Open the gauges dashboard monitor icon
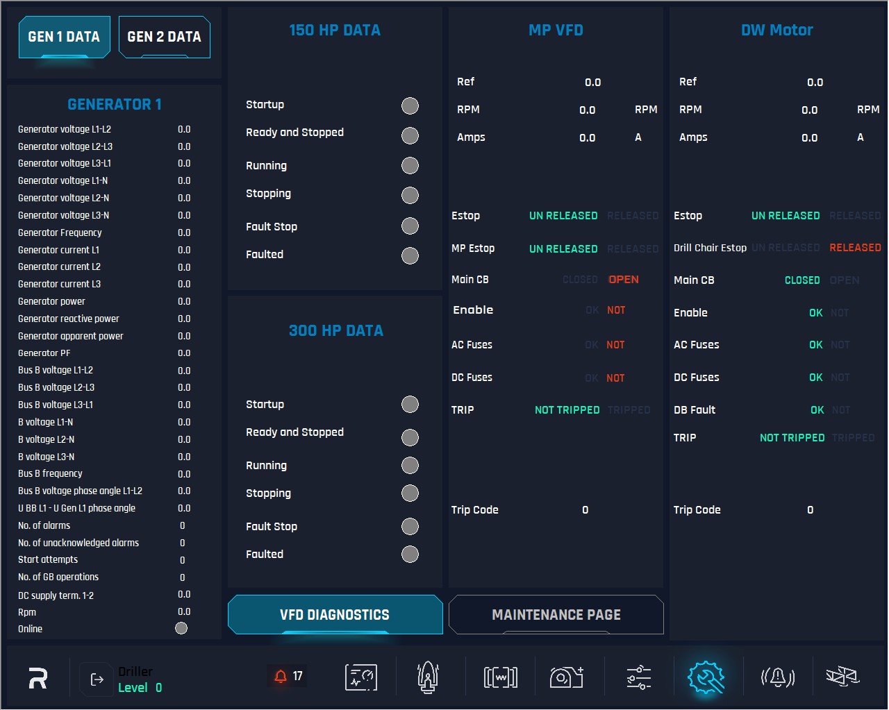 point(361,677)
